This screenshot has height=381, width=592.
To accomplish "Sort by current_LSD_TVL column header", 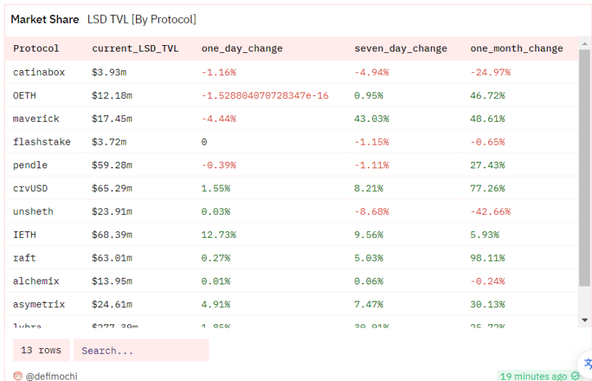I will (135, 49).
